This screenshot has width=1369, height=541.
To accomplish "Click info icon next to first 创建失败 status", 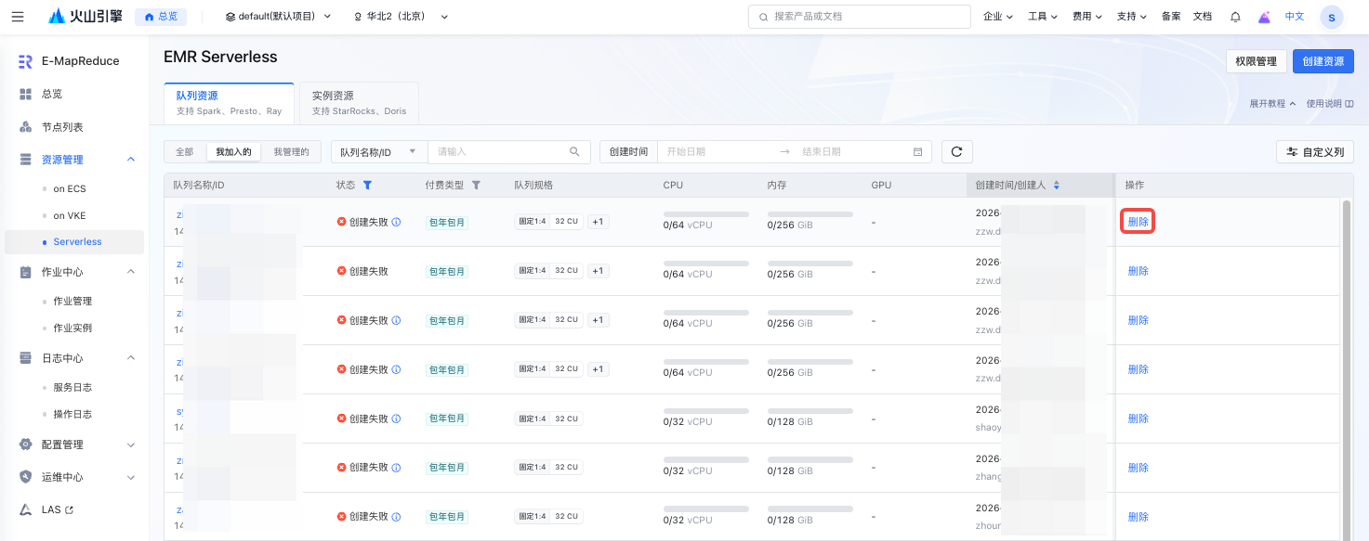I will click(396, 222).
